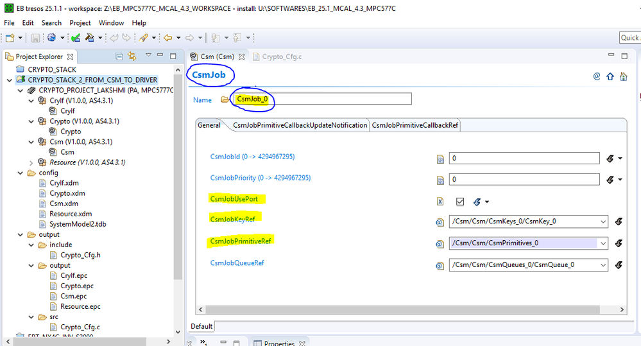This screenshot has width=641, height=346.
Task: Click the calculate-value icon for CsmJobKeyRef
Action: (x=619, y=221)
